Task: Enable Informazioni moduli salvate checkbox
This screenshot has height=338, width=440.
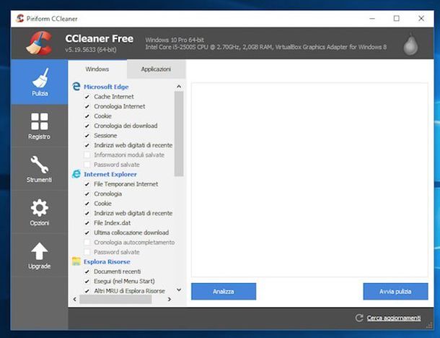Action: click(x=87, y=155)
